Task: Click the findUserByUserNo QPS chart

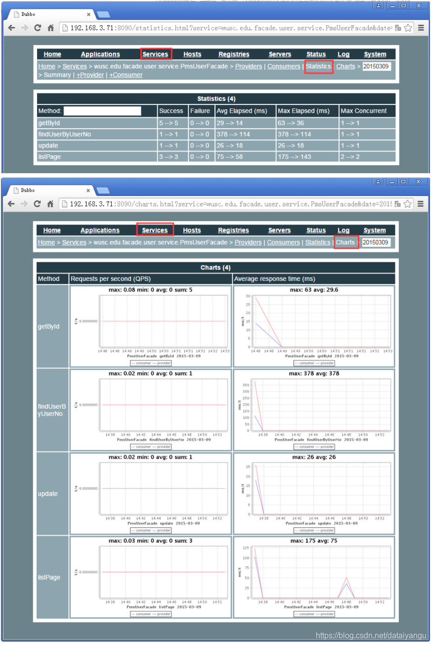Action: [x=150, y=410]
